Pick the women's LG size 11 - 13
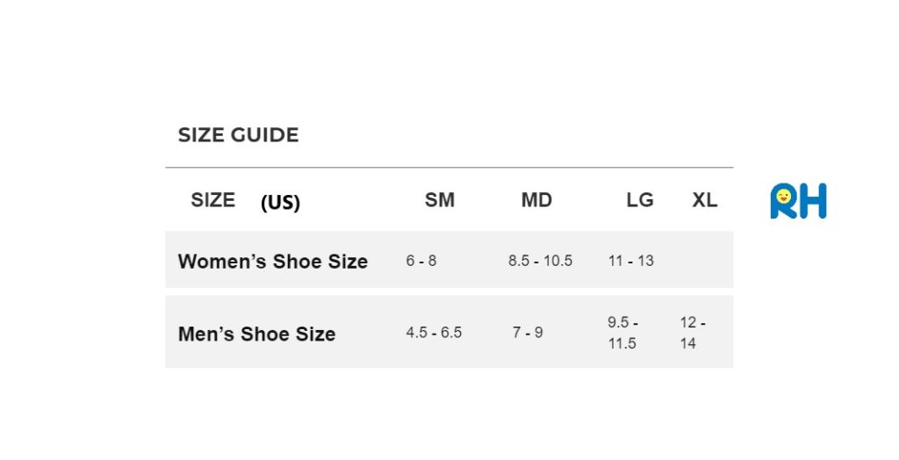Screen dimensions: 899x460 (630, 261)
